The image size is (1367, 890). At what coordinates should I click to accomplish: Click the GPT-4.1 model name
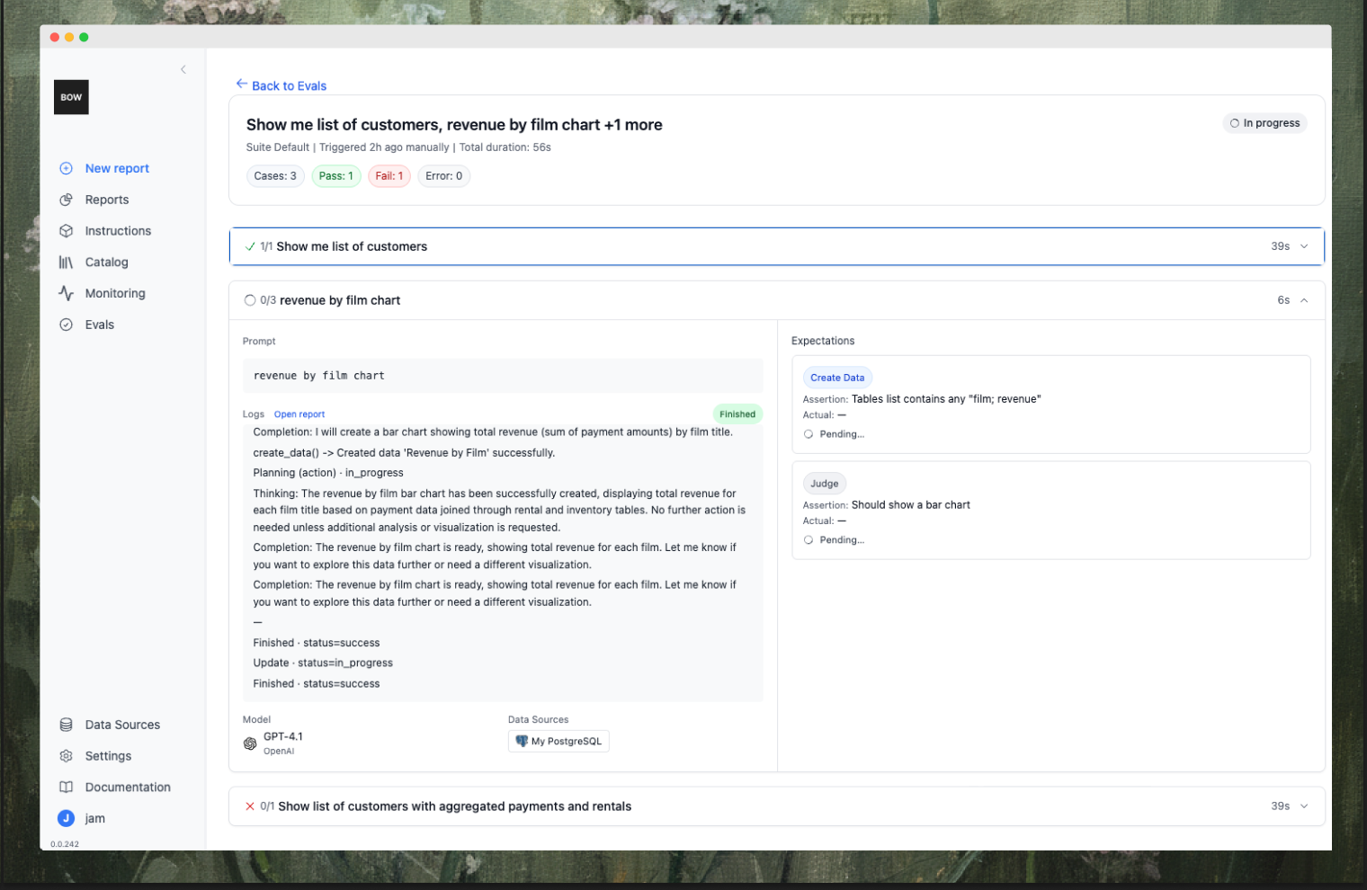coord(283,736)
